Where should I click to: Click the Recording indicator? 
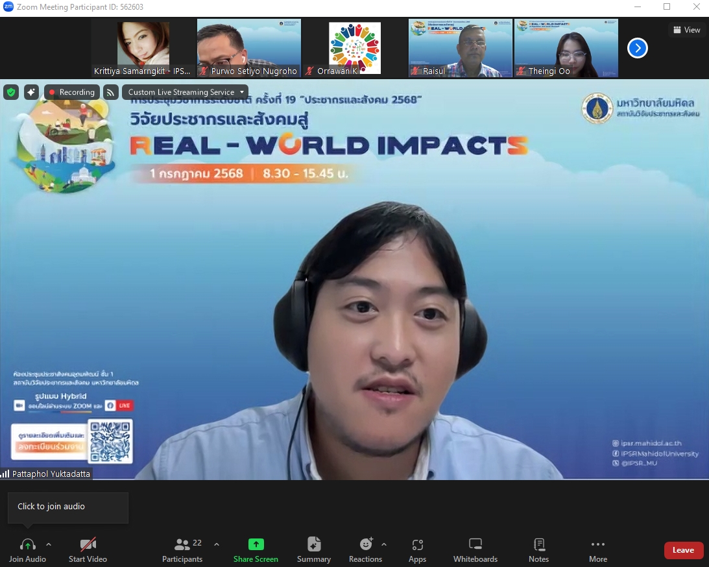tap(72, 92)
